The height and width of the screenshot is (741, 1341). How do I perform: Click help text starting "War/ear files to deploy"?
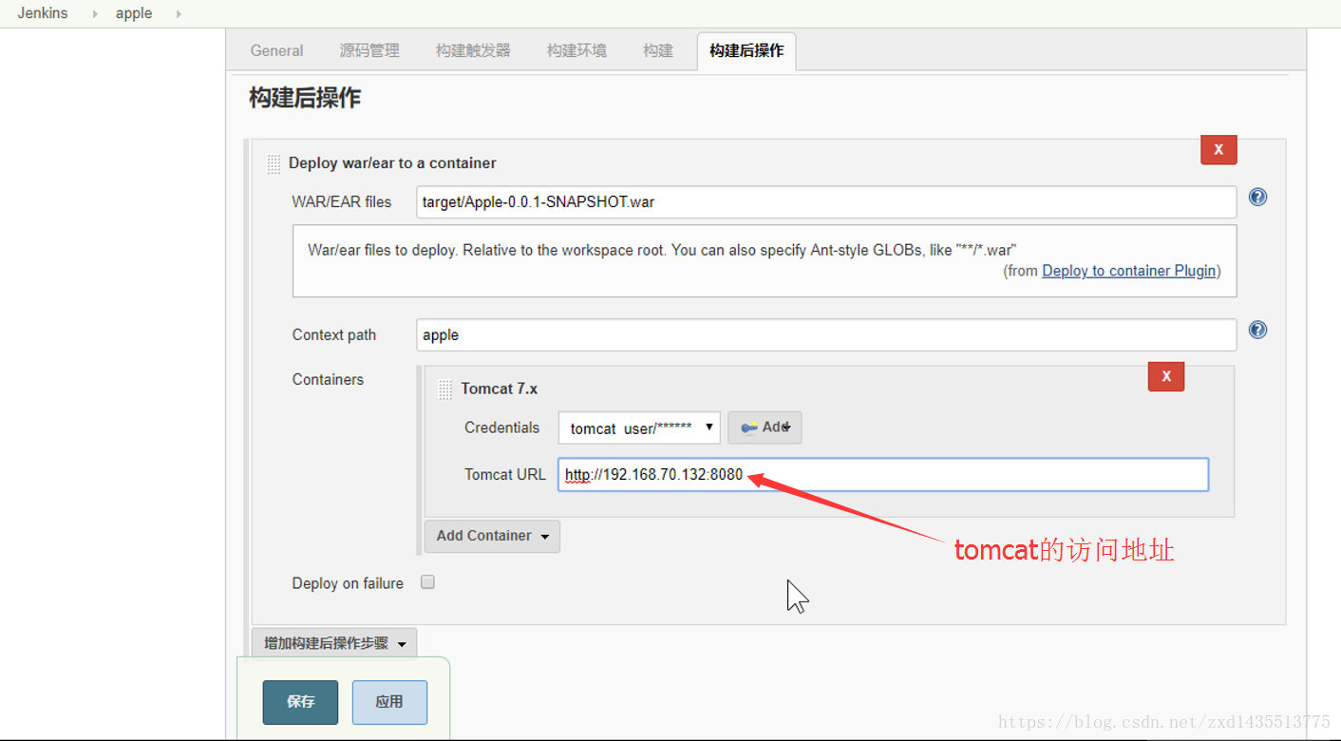coord(663,251)
